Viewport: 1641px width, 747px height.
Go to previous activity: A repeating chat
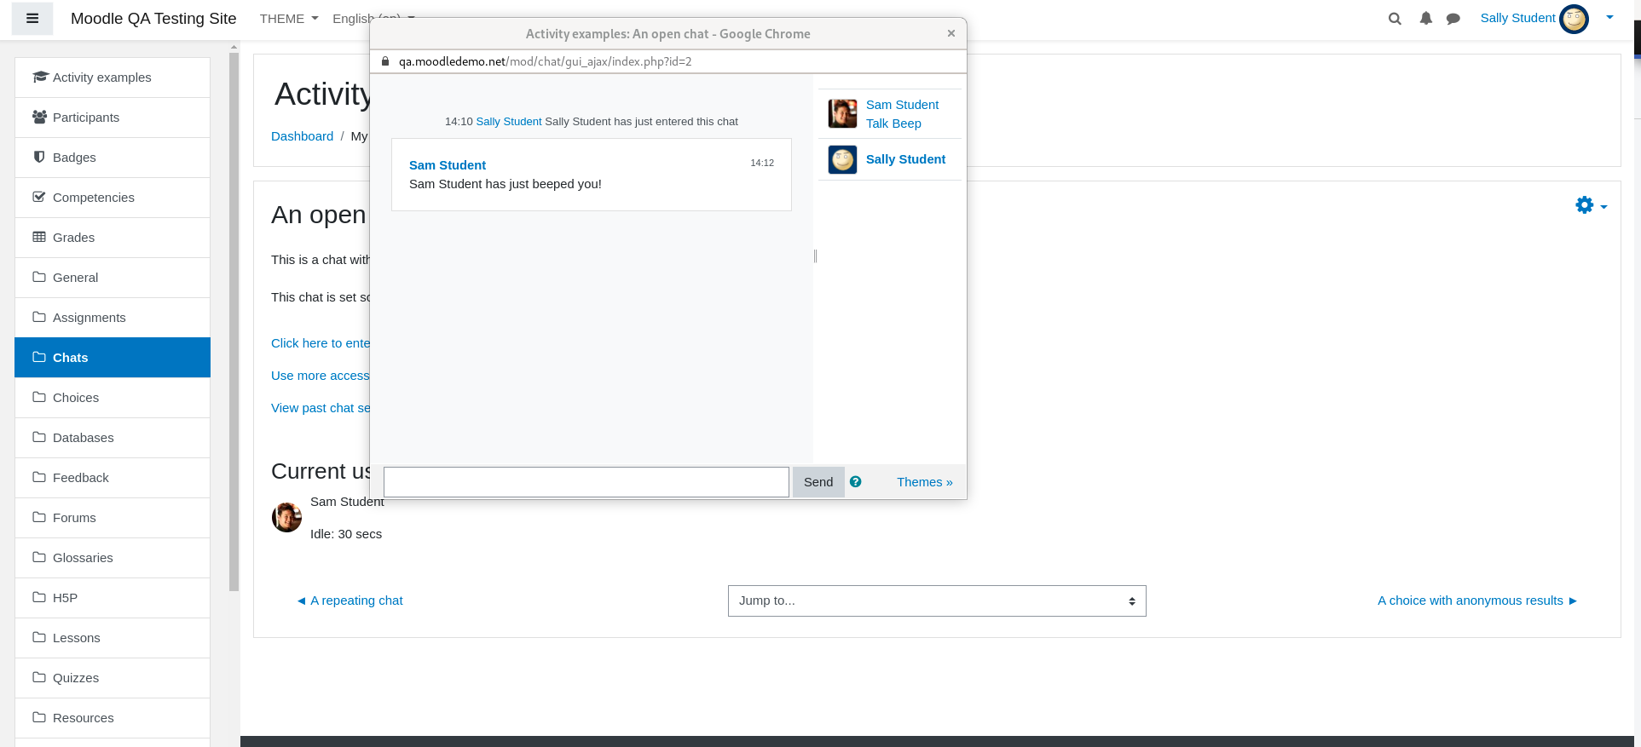350,600
